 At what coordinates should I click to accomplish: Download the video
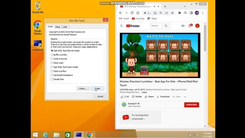pyautogui.click(x=163, y=97)
